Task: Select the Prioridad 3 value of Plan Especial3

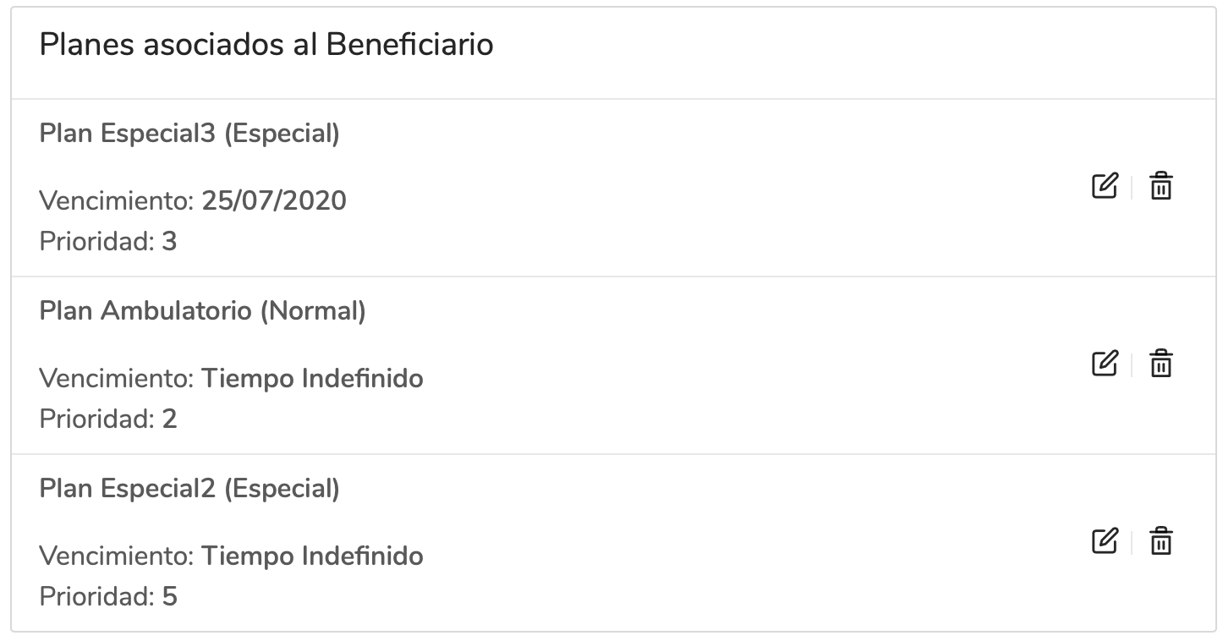Action: [109, 242]
